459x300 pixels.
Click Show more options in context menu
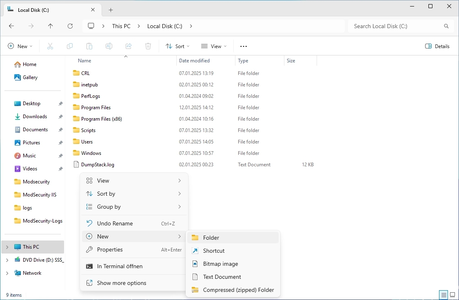[121, 283]
